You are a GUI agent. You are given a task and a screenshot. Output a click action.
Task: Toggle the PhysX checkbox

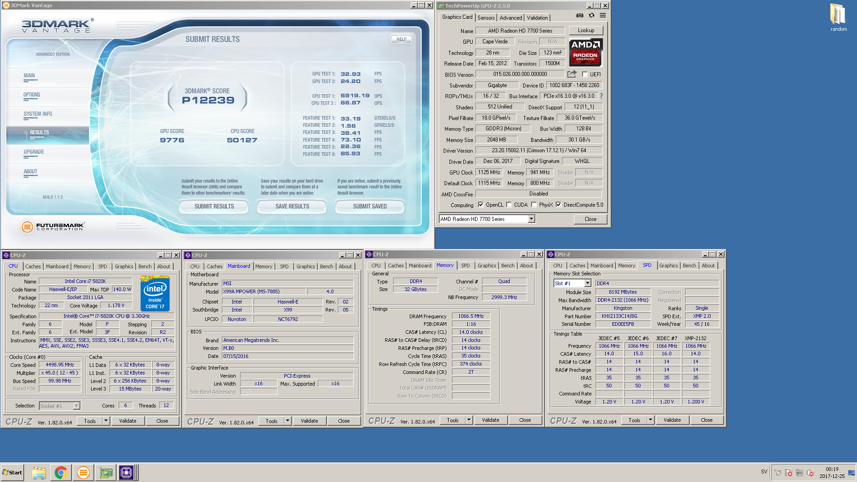point(534,205)
